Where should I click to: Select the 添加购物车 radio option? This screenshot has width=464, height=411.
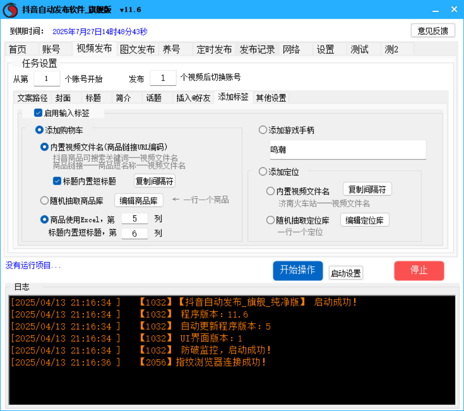point(39,130)
